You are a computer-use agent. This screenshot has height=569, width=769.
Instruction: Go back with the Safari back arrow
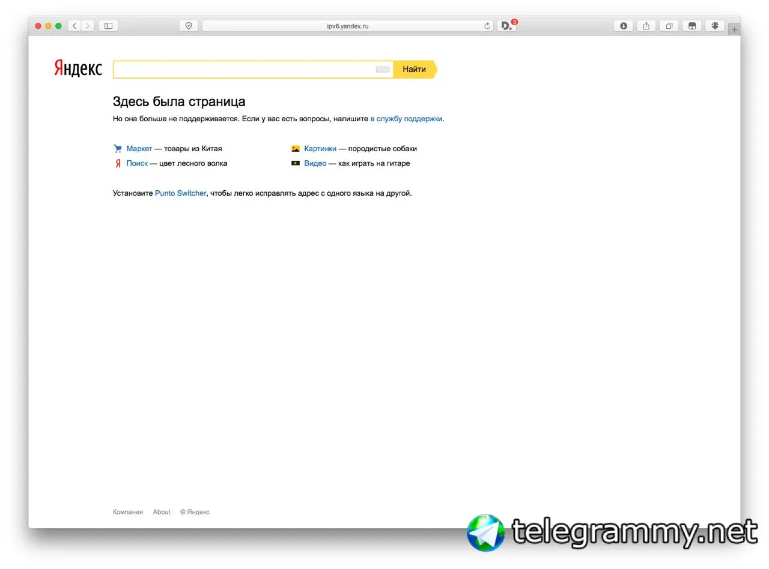click(x=74, y=26)
